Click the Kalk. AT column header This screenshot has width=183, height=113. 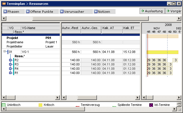pyautogui.click(x=112, y=28)
